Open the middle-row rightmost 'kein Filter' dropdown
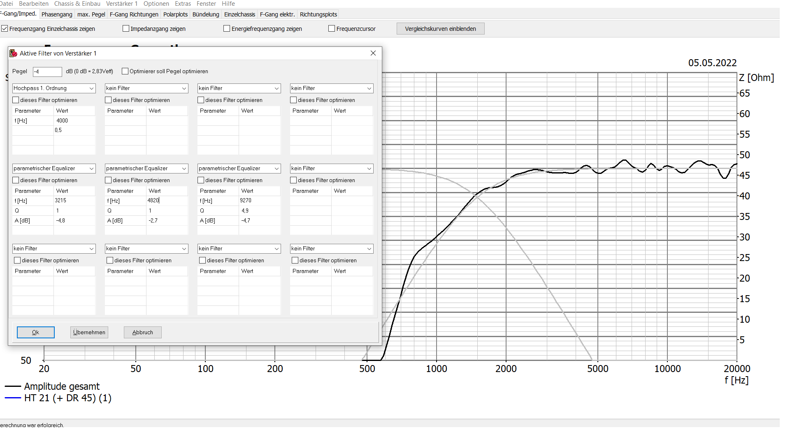Screen dimensions: 790x444 click(x=332, y=169)
